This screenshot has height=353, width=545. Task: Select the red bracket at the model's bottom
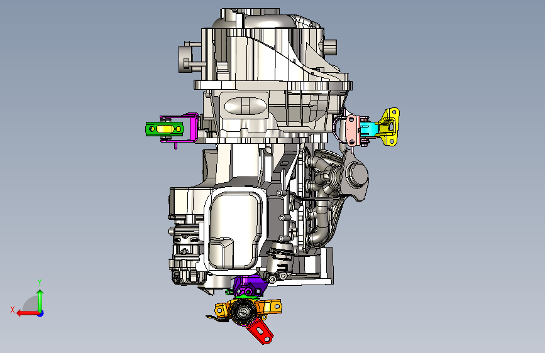[x=261, y=332]
